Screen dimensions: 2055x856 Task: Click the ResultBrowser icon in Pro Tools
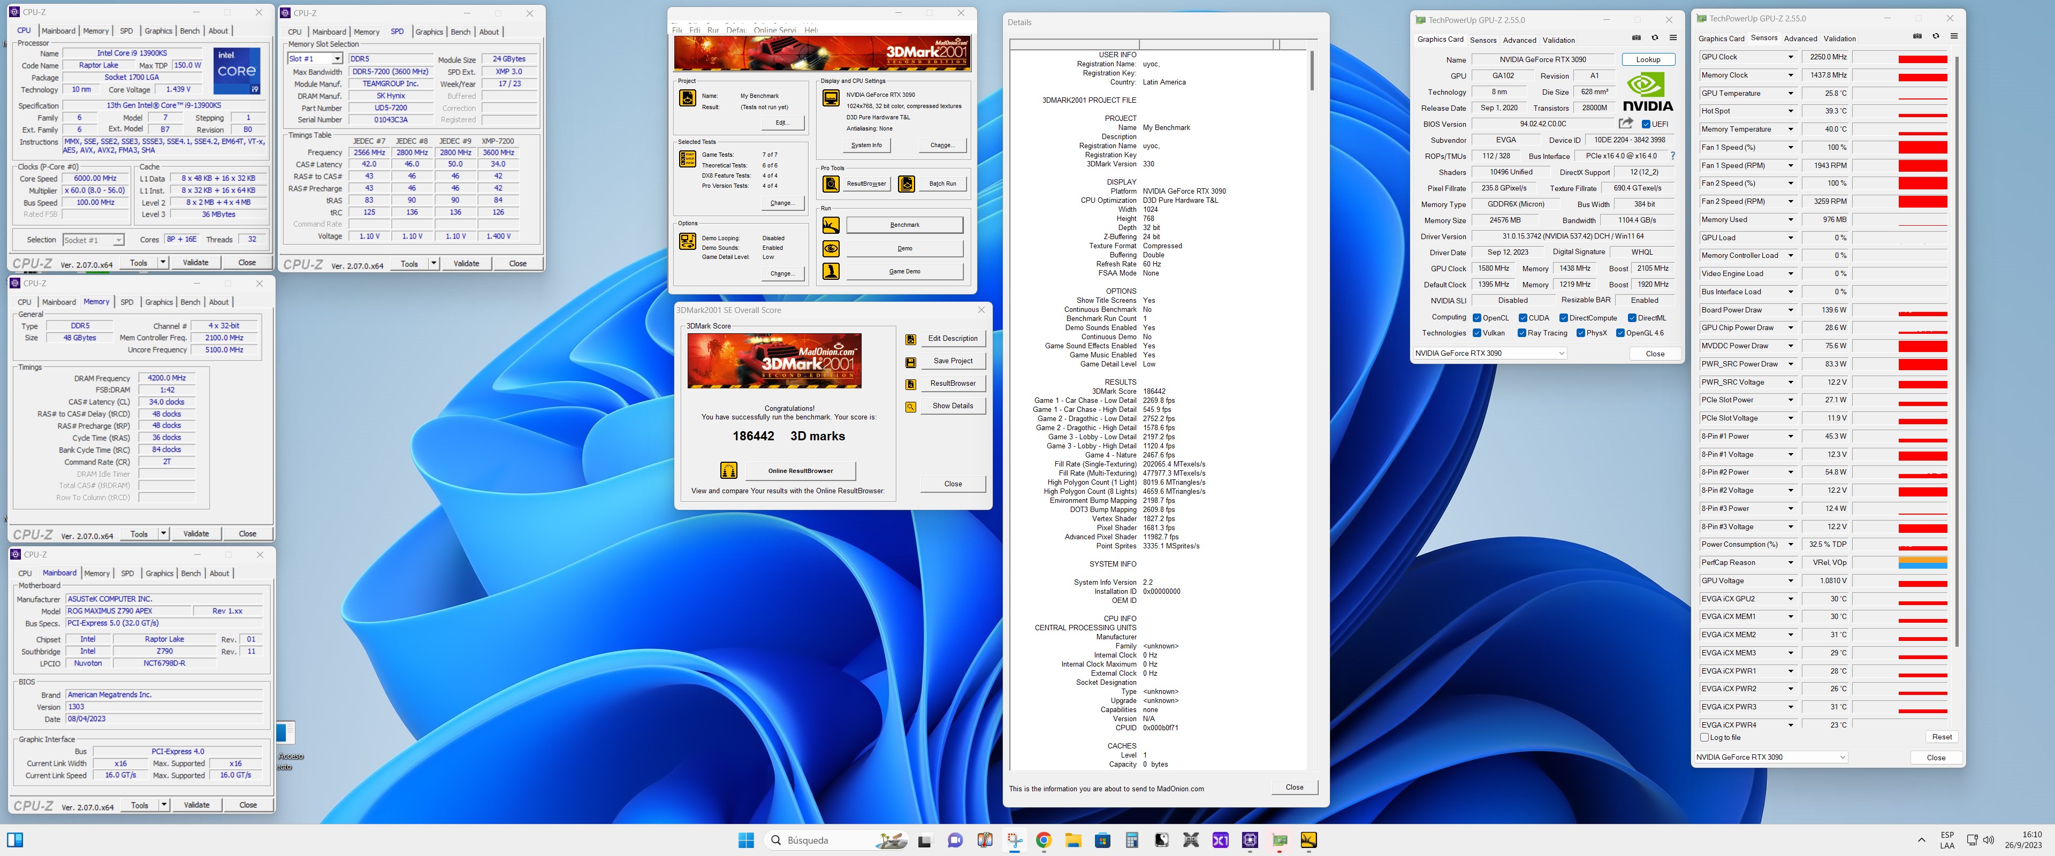831,184
